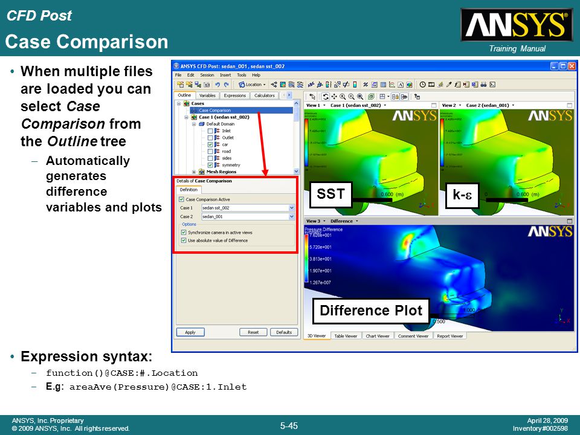
Task: Click the Zoom Box magnifier tool
Action: (x=352, y=97)
